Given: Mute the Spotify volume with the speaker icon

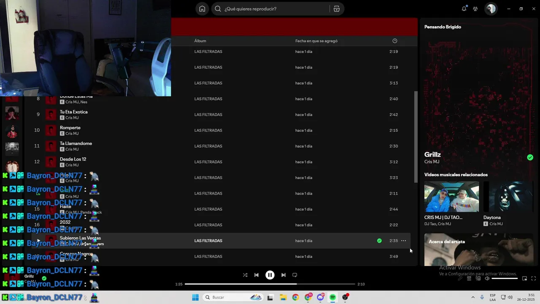Looking at the screenshot, I should tap(487, 278).
